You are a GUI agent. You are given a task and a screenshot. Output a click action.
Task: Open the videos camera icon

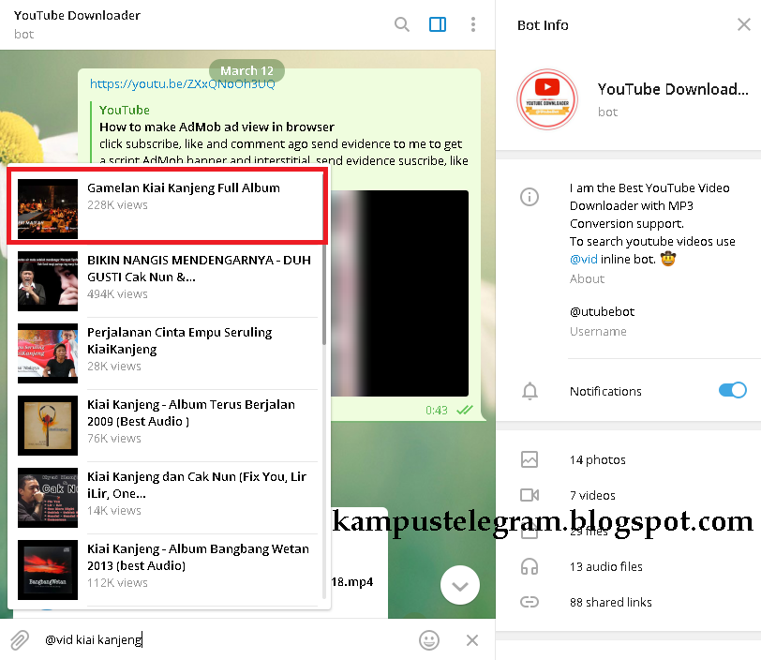[529, 495]
